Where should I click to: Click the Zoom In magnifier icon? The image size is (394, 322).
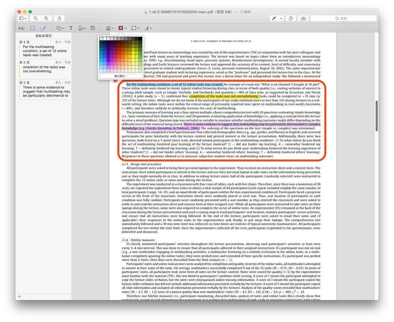point(46,18)
